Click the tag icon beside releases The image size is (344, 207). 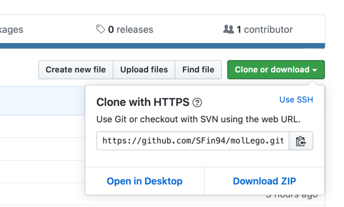(101, 29)
